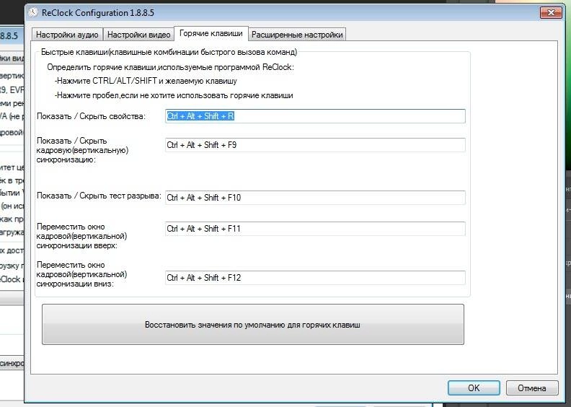Viewport: 571px width, 407px height.
Task: Click the Нажмите пробел instruction line
Action: pos(174,95)
